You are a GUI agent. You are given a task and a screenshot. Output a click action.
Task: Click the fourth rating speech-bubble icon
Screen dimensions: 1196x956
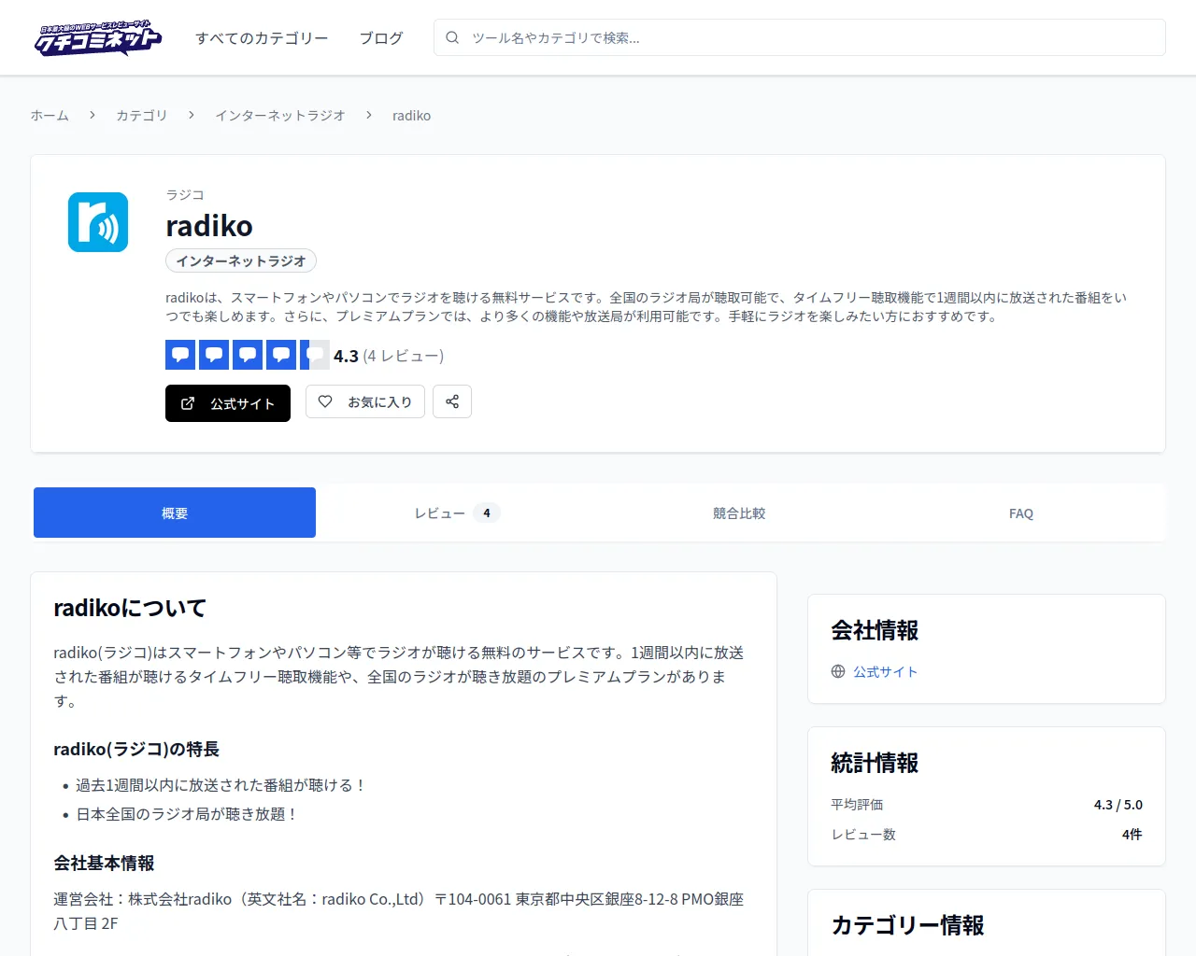(x=281, y=355)
